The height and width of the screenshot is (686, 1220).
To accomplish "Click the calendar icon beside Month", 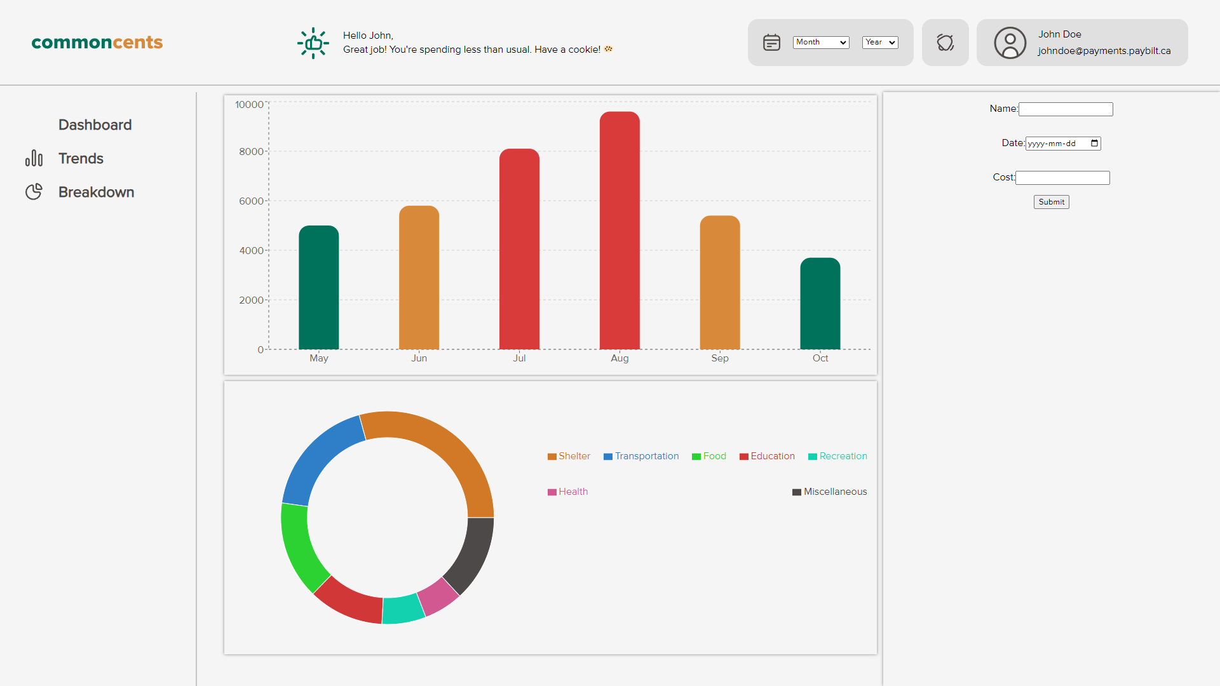I will [771, 43].
